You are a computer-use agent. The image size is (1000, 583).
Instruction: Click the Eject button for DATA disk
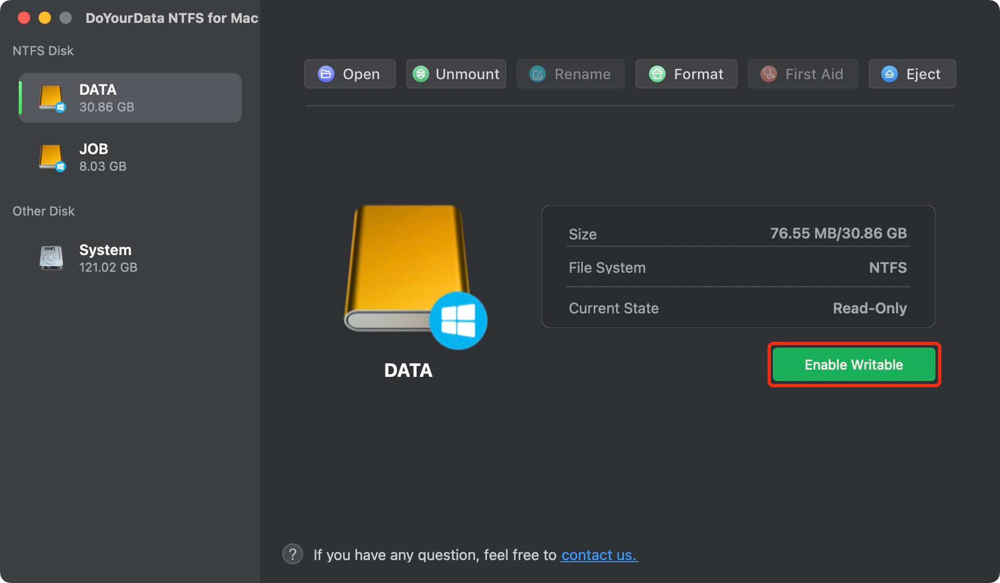pyautogui.click(x=913, y=73)
